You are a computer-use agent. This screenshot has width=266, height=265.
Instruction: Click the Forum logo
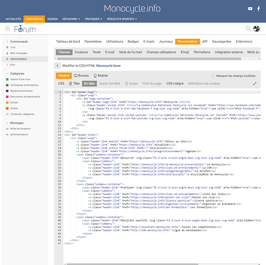(25, 29)
